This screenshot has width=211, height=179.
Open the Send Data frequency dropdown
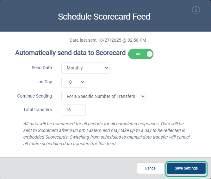pos(85,68)
